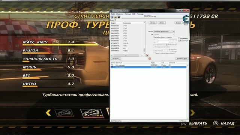Click the fast scan alignment value field
The image size is (240, 135).
tap(165, 51)
